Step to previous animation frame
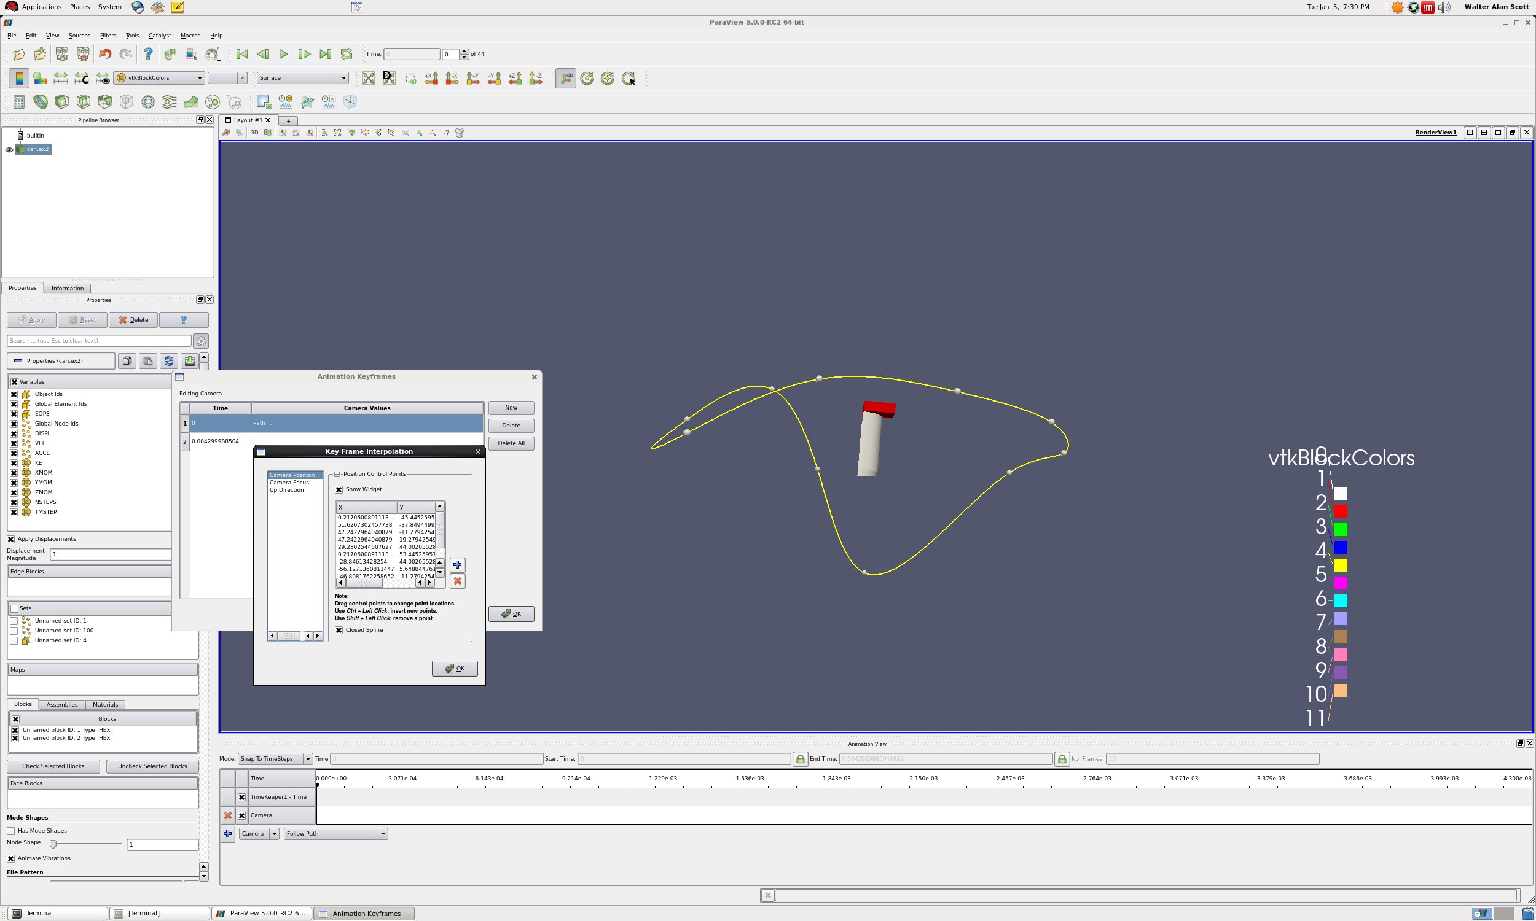The image size is (1536, 921). tap(262, 55)
